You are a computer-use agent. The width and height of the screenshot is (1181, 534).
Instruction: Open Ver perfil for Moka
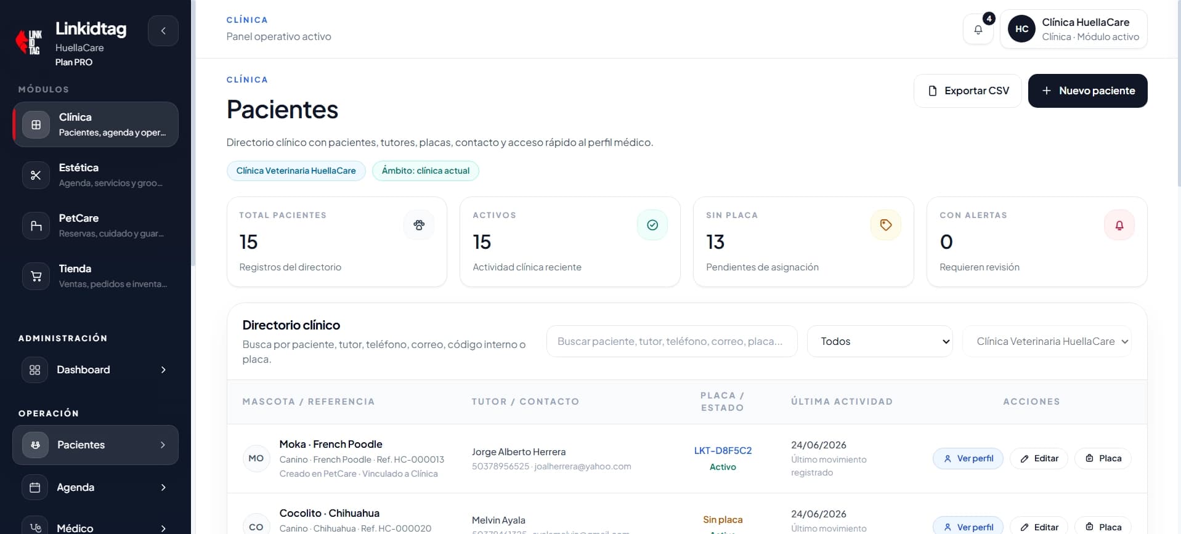coord(968,458)
